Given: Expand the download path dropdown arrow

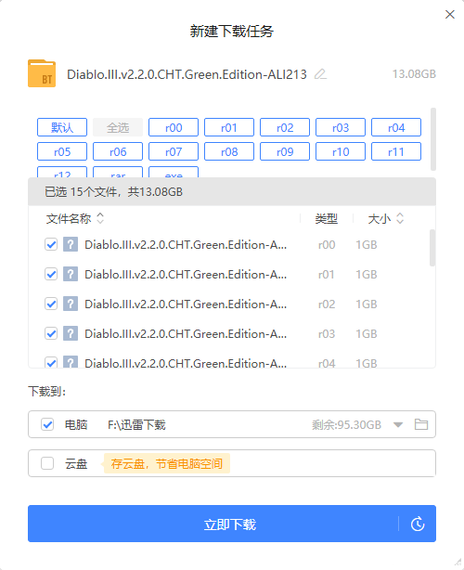Looking at the screenshot, I should [x=398, y=424].
